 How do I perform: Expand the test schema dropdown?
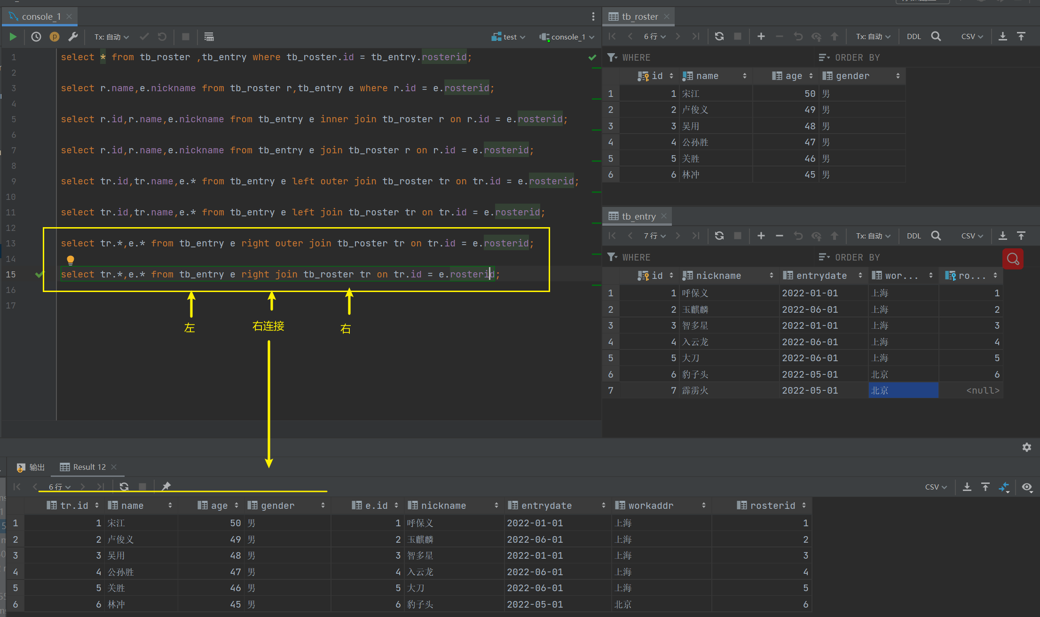(x=509, y=37)
